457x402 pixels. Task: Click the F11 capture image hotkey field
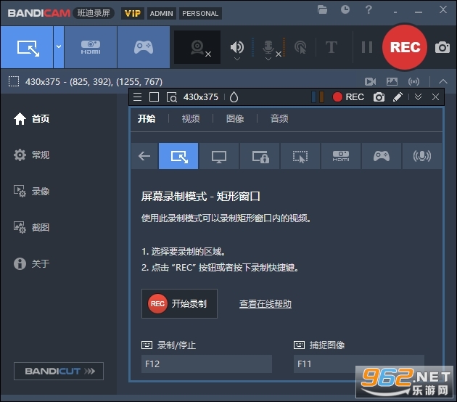tap(359, 364)
